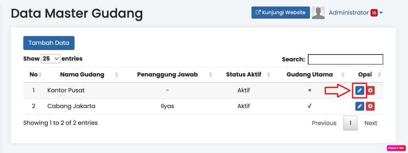408x153 pixels.
Task: Click the Administrator avatar picture
Action: (x=318, y=13)
